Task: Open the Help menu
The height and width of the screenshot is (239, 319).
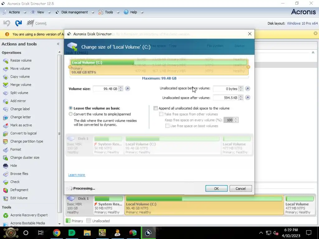Action: (133, 12)
